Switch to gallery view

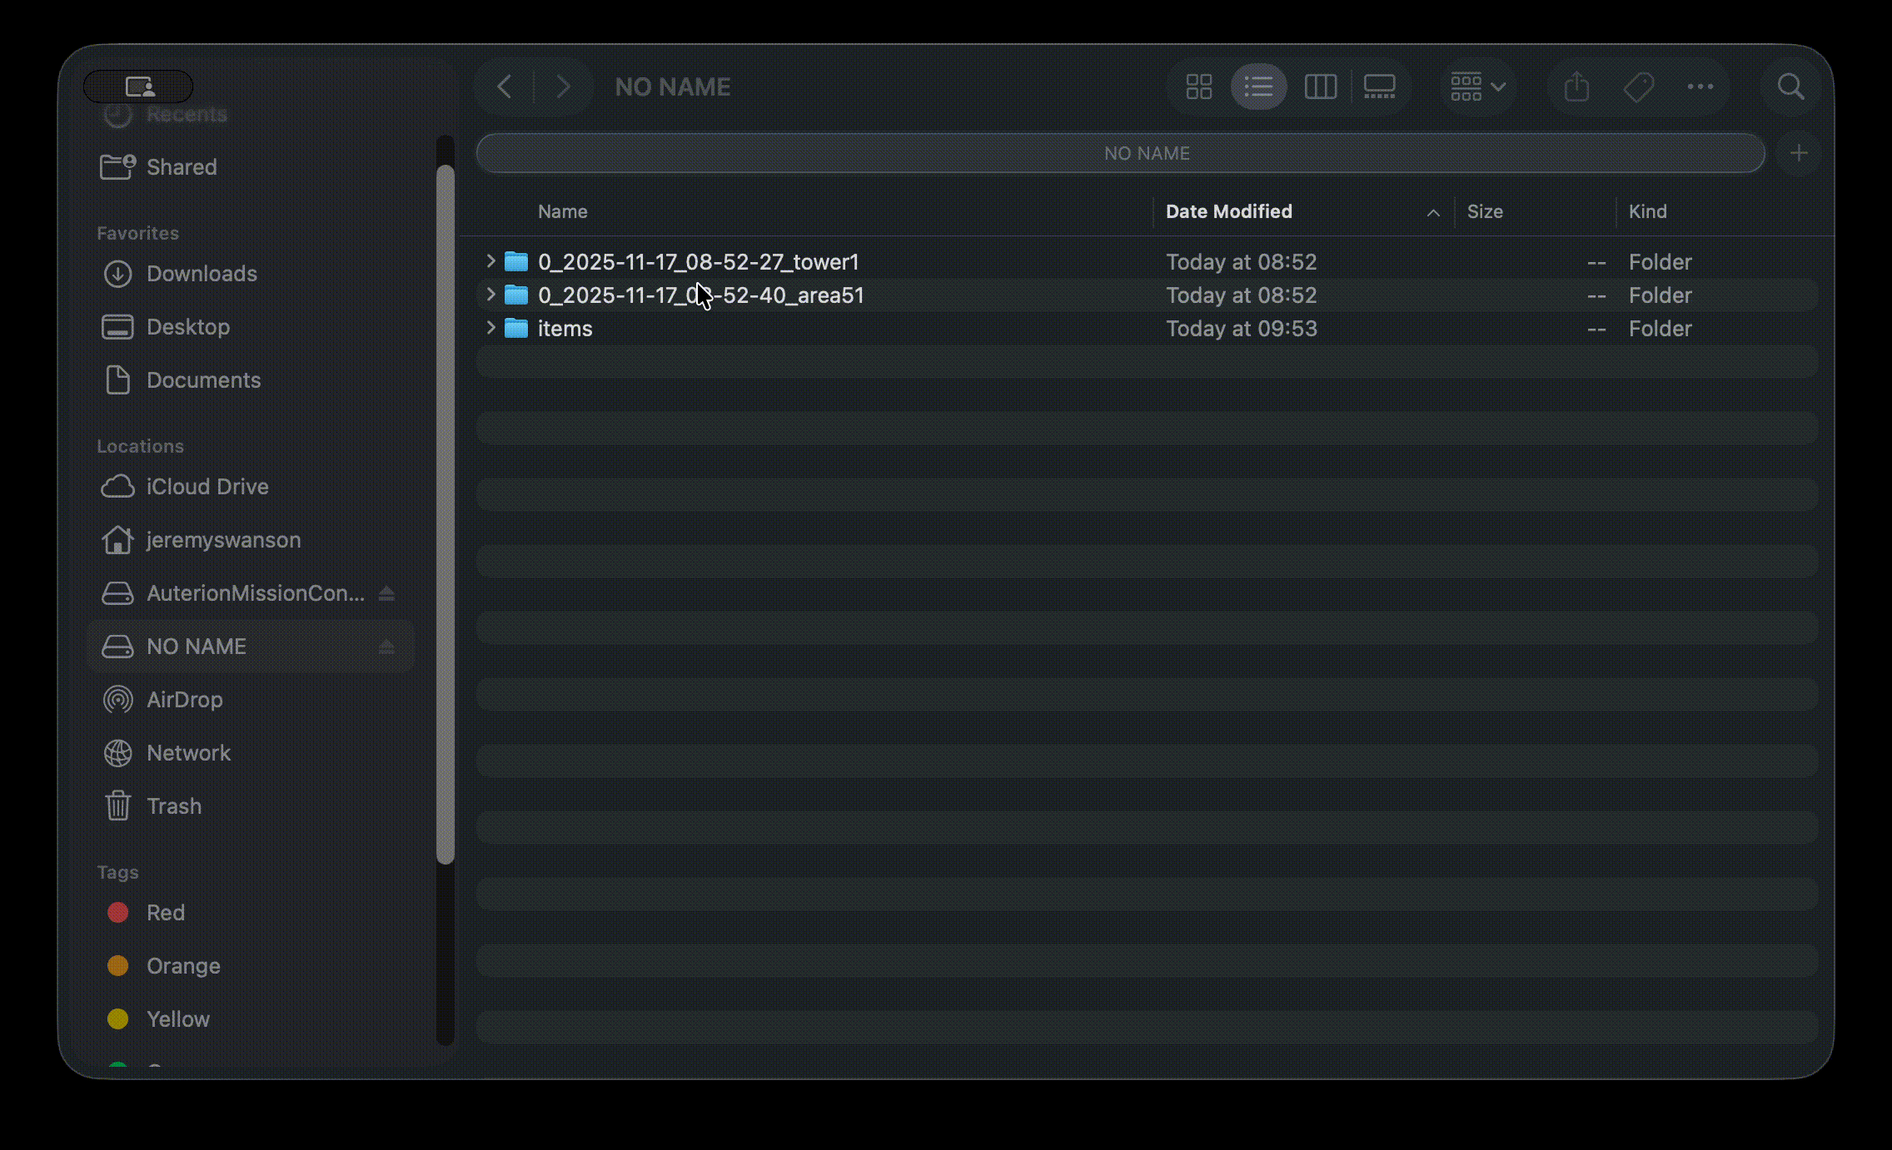pos(1379,87)
